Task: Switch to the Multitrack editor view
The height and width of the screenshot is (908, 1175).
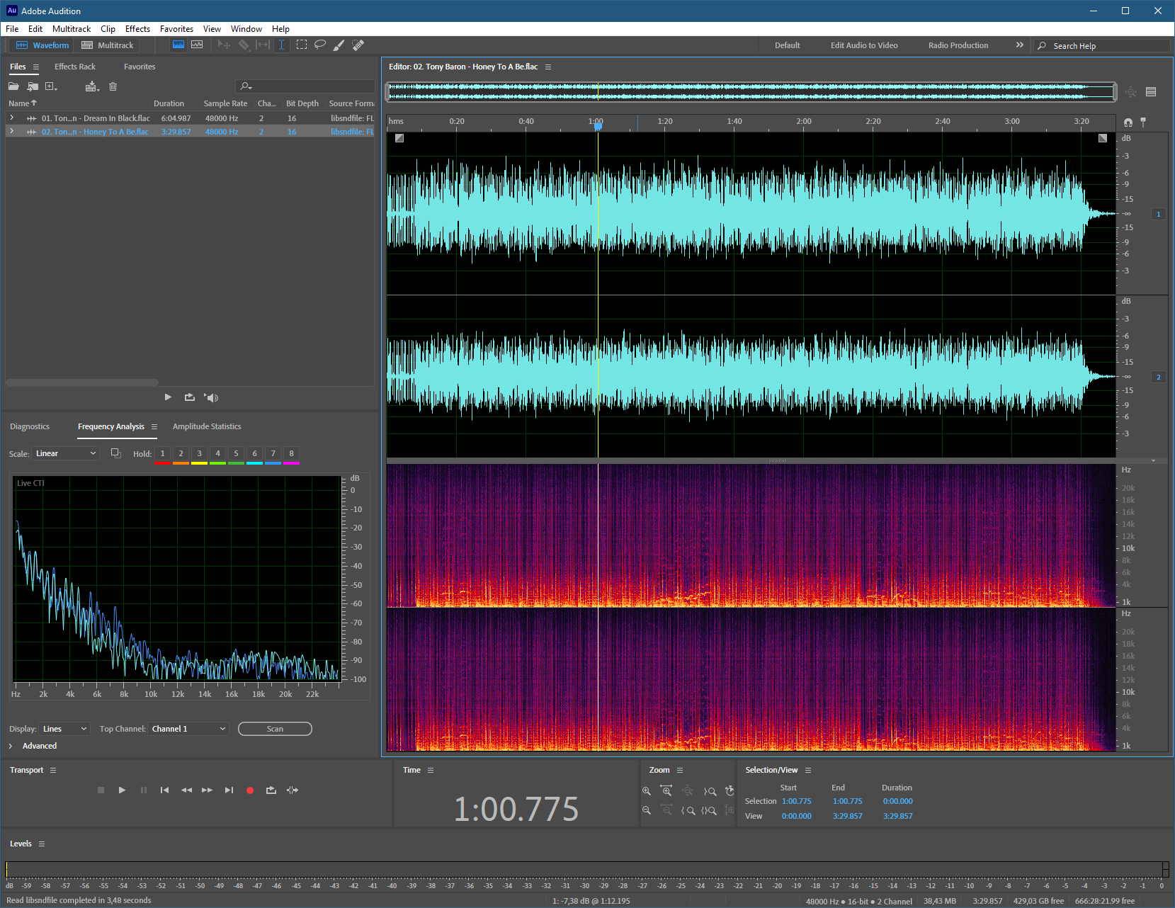Action: (x=108, y=45)
